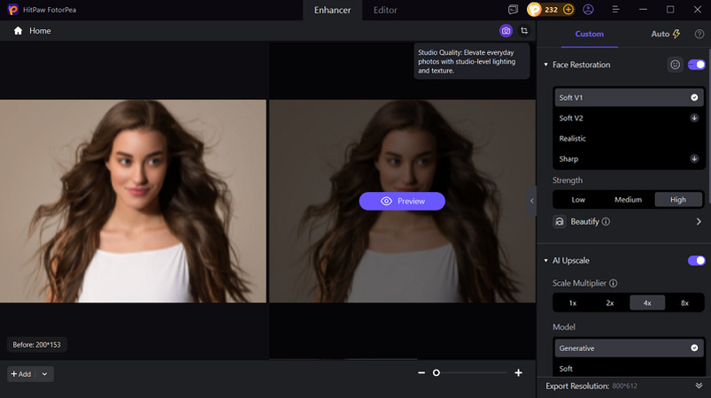Open the Custom settings tab
The width and height of the screenshot is (711, 398).
click(589, 34)
